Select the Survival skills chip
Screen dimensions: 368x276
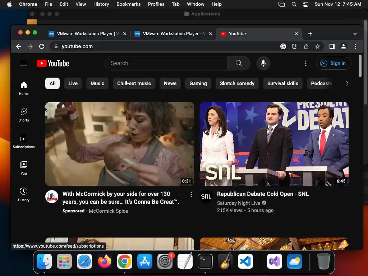(x=283, y=83)
